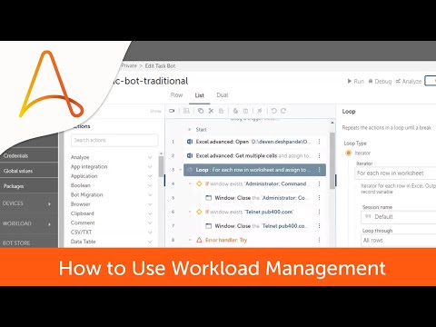
Task: Open kebab menu for Window: Close Administrator row
Action: [x=319, y=198]
